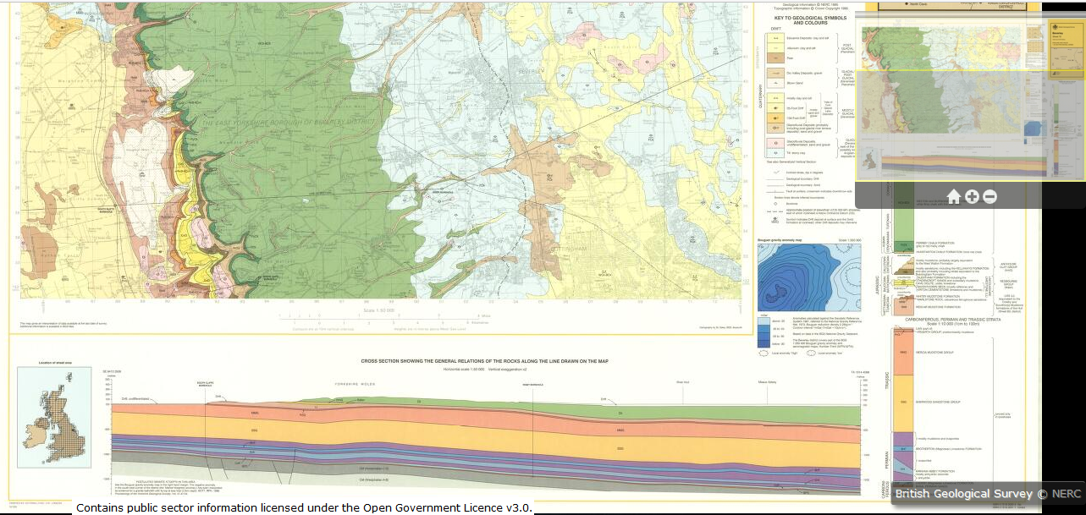Click the Home reset view icon
1086x515 pixels.
[953, 197]
